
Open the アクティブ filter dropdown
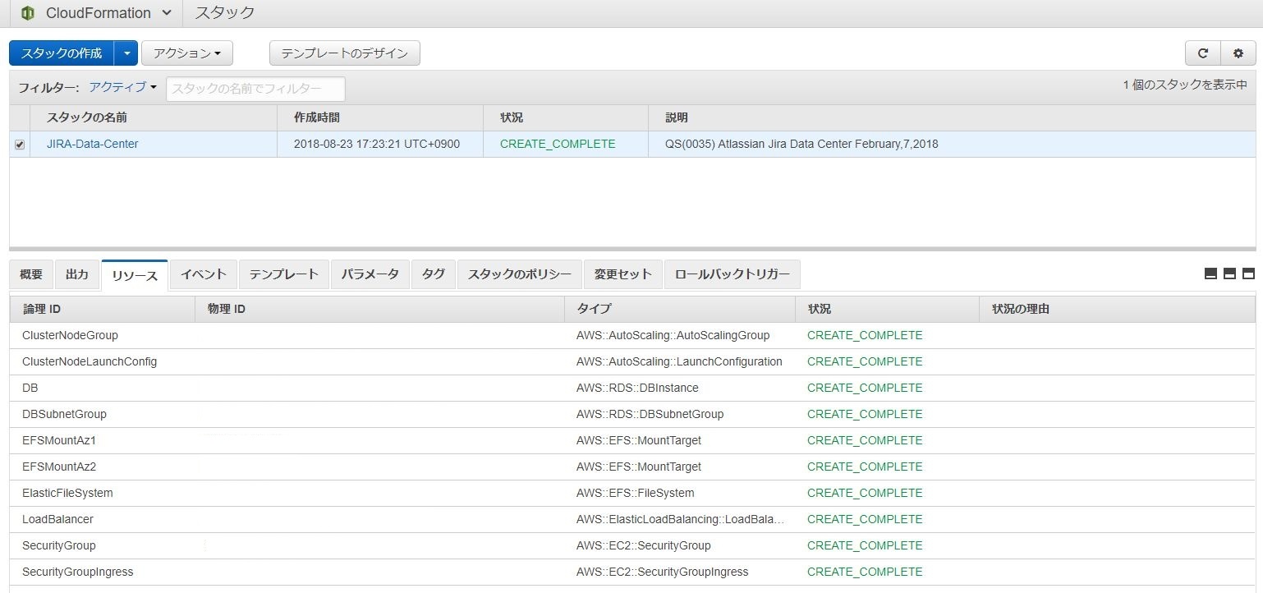coord(122,87)
